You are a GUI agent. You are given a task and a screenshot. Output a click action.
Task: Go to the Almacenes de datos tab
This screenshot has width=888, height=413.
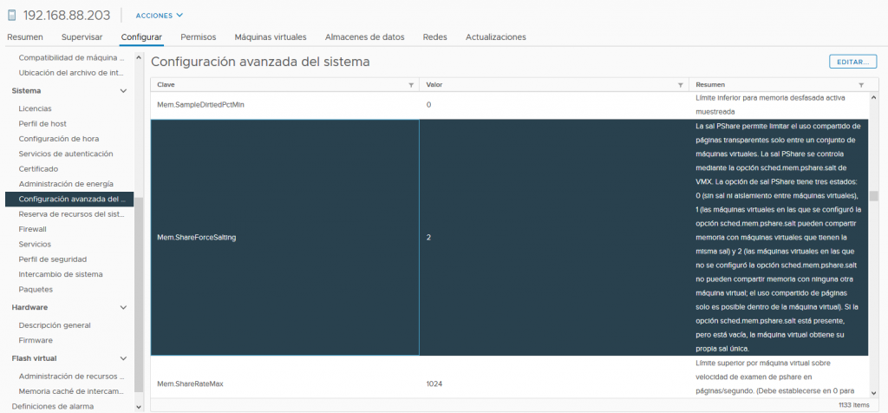[365, 36]
